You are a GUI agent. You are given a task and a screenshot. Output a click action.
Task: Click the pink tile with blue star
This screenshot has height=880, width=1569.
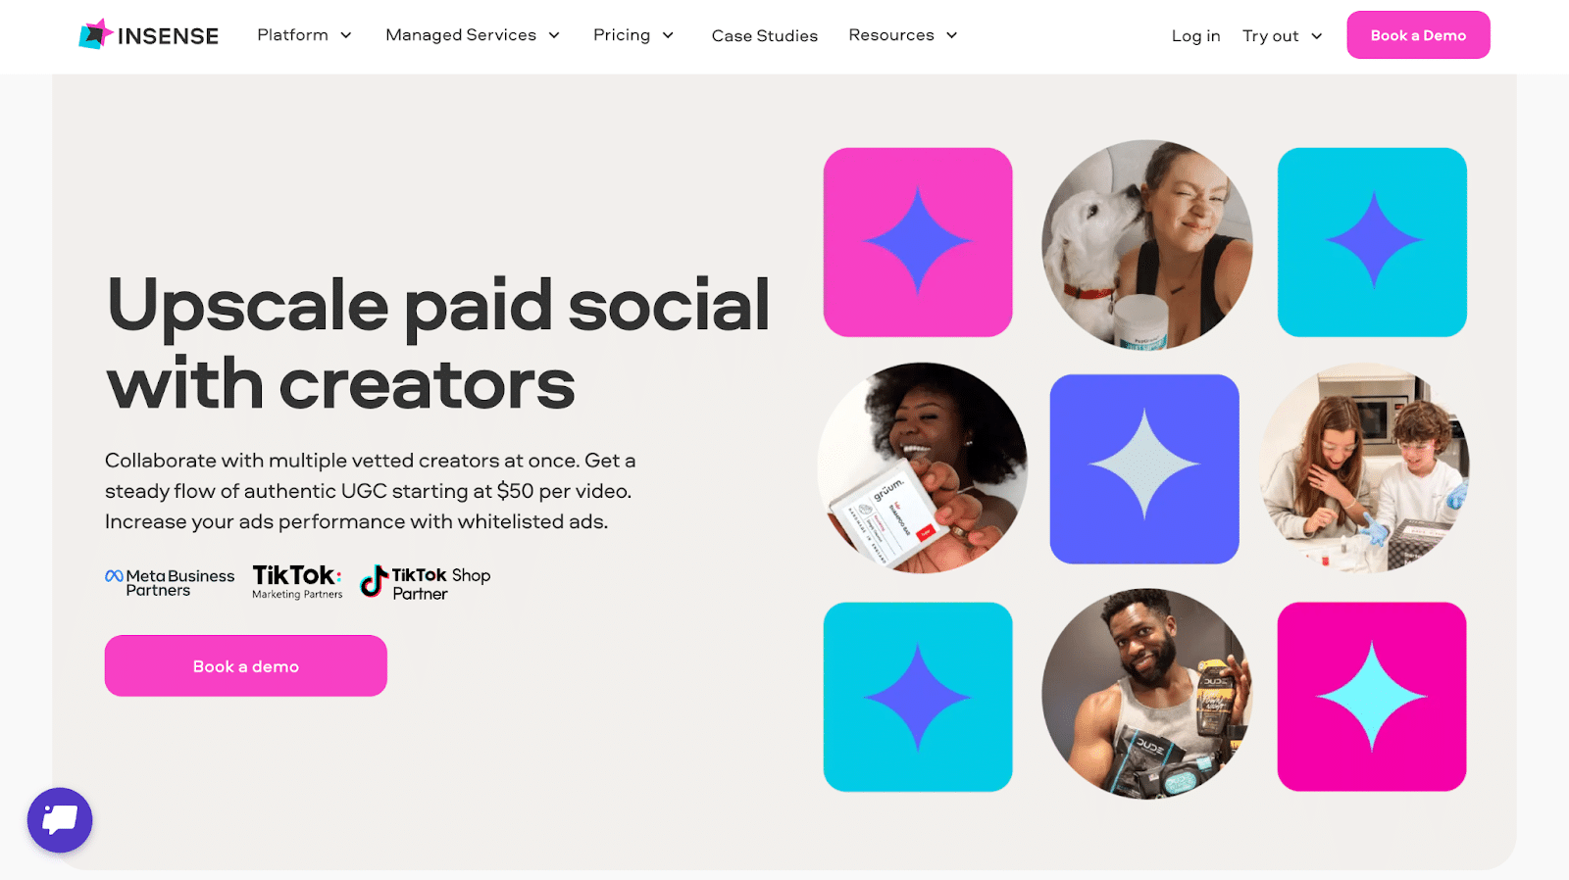[x=918, y=242]
